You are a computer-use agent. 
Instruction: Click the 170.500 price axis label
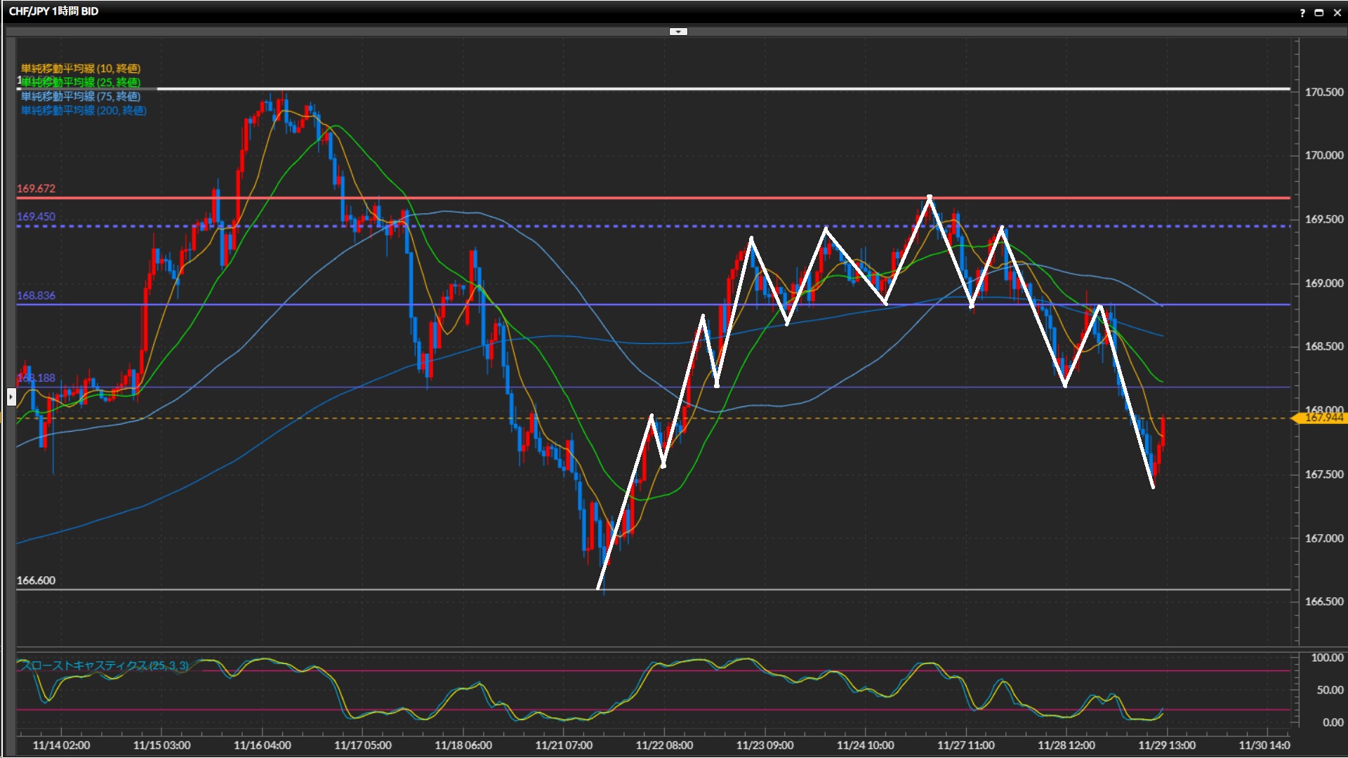(1323, 92)
